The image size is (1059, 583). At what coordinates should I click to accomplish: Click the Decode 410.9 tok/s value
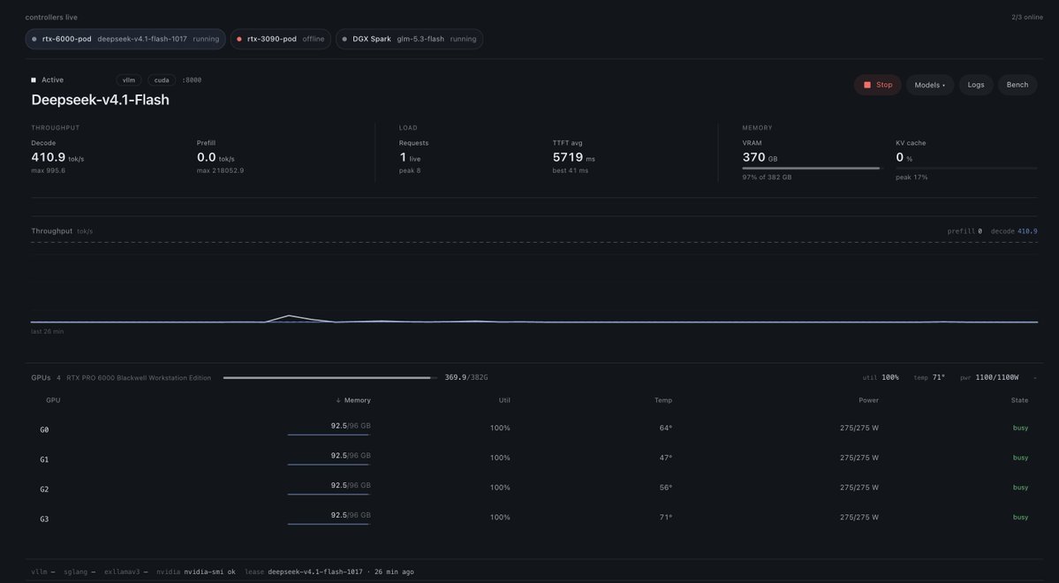(x=57, y=157)
